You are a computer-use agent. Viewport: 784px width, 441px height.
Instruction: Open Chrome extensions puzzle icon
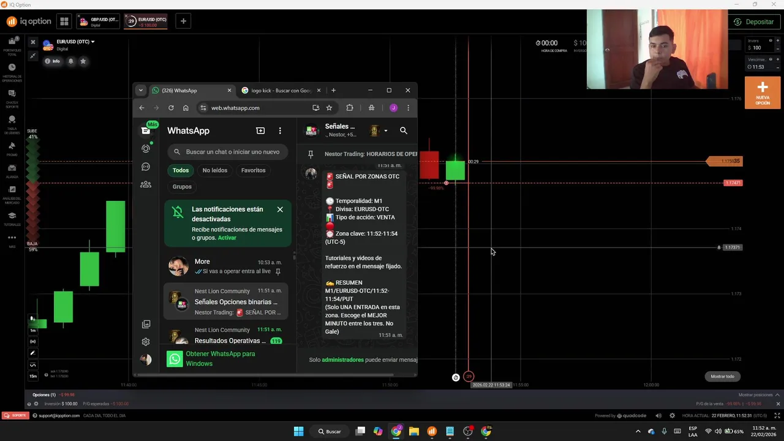pos(350,108)
